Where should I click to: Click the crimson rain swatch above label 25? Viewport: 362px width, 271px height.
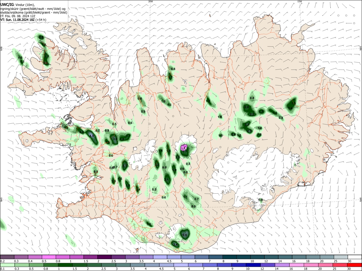click(x=340, y=265)
